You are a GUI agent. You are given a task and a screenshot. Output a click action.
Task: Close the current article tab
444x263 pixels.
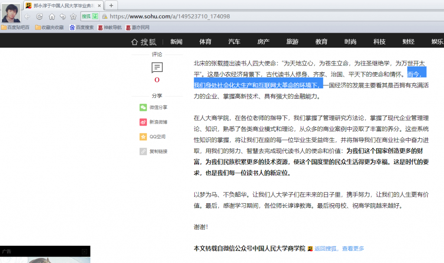click(99, 6)
